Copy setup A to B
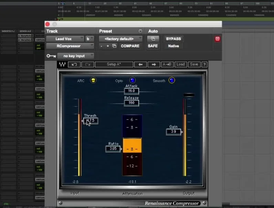Viewport: 274px width, 208px height. (167, 64)
